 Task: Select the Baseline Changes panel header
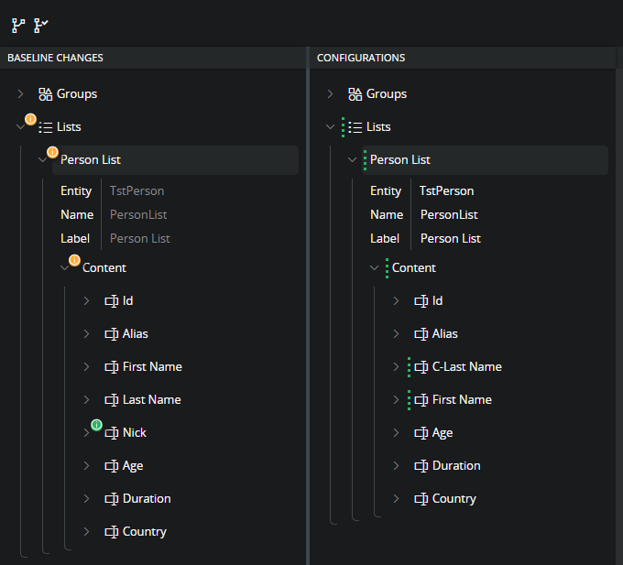(55, 58)
